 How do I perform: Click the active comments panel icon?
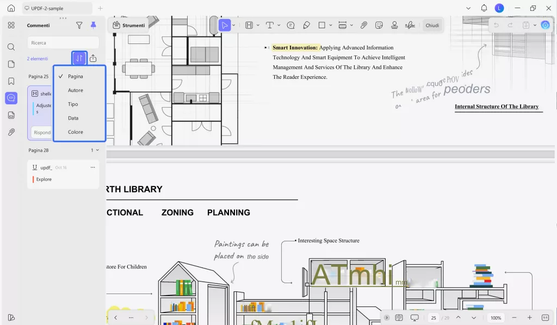point(11,98)
